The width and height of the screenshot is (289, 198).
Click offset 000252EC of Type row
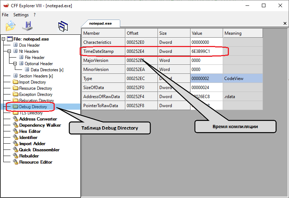point(141,78)
